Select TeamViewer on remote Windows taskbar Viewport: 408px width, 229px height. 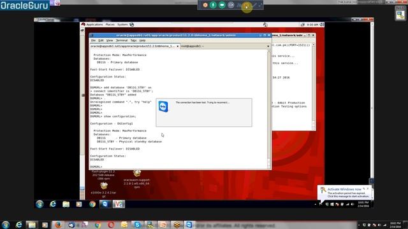point(105,204)
